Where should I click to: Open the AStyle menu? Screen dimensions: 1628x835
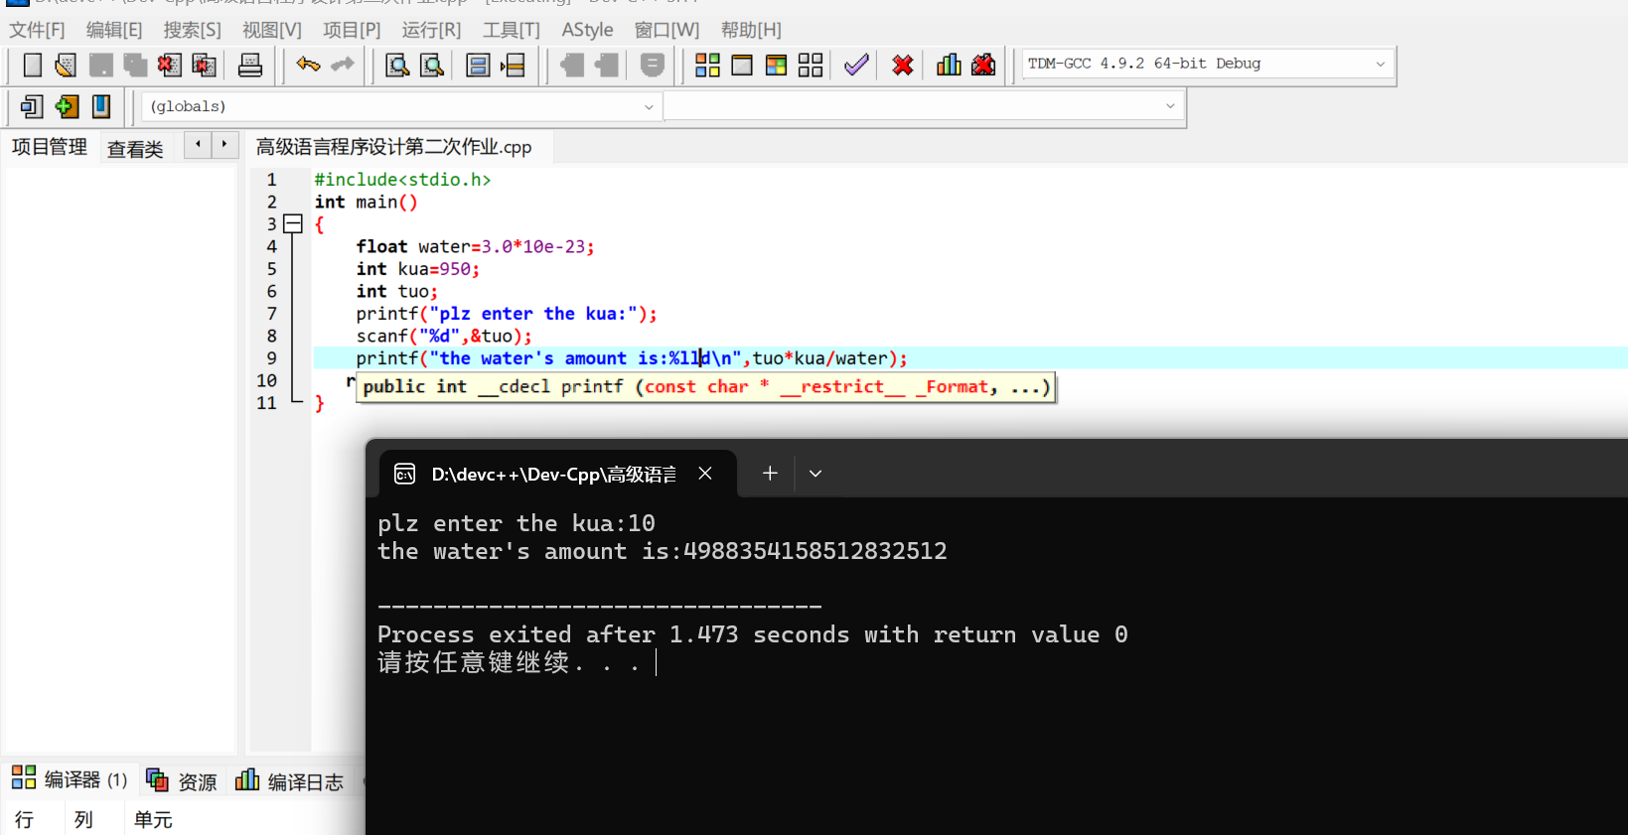(587, 30)
